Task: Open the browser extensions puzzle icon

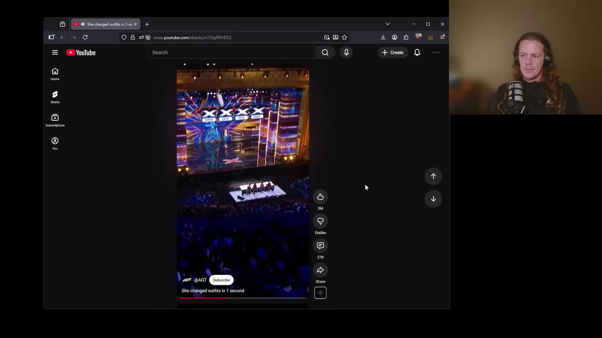Action: click(406, 37)
